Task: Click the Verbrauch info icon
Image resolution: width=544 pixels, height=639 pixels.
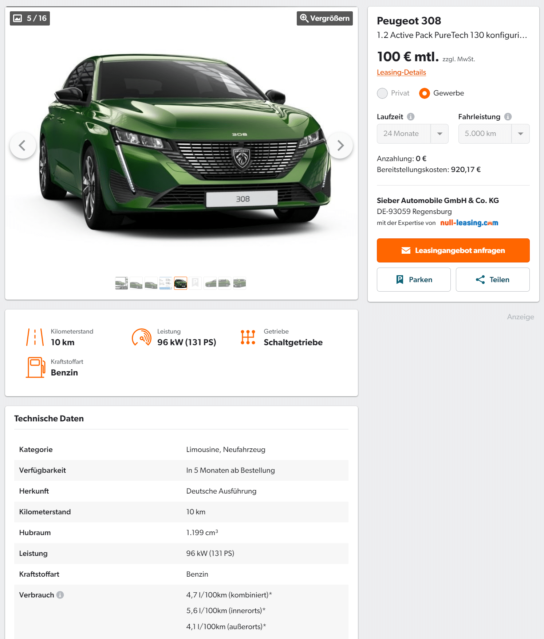Action: [60, 595]
